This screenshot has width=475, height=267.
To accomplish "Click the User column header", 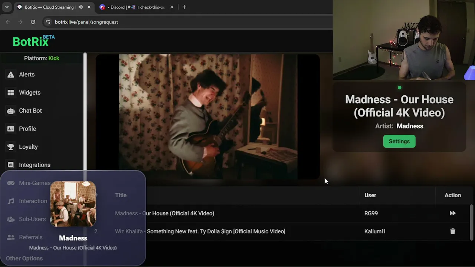I will point(370,195).
